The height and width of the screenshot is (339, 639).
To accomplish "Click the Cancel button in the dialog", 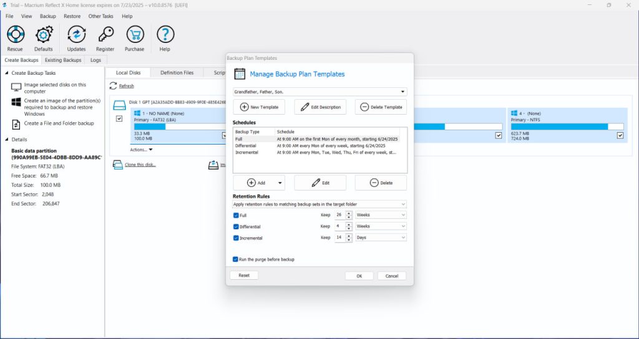I will click(x=392, y=276).
